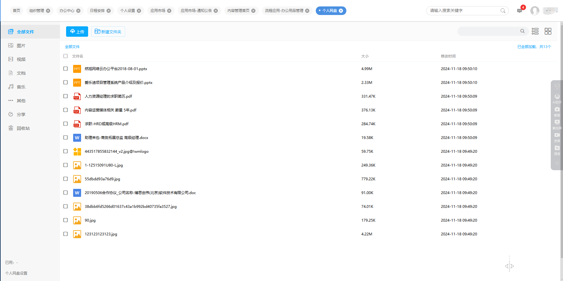Click the 修改时间 column header
Image resolution: width=563 pixels, height=281 pixels.
[x=448, y=56]
